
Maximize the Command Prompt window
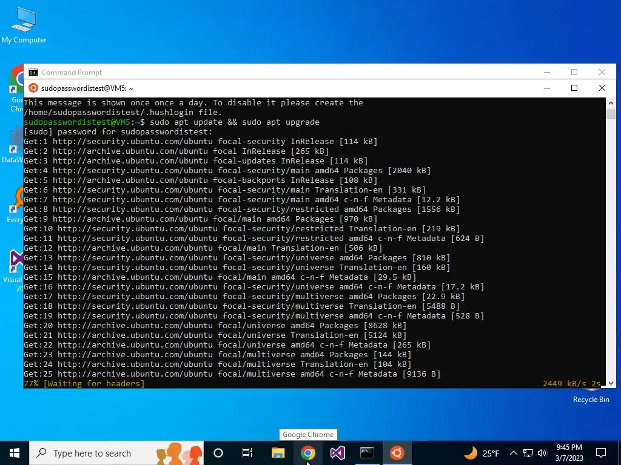[x=574, y=72]
